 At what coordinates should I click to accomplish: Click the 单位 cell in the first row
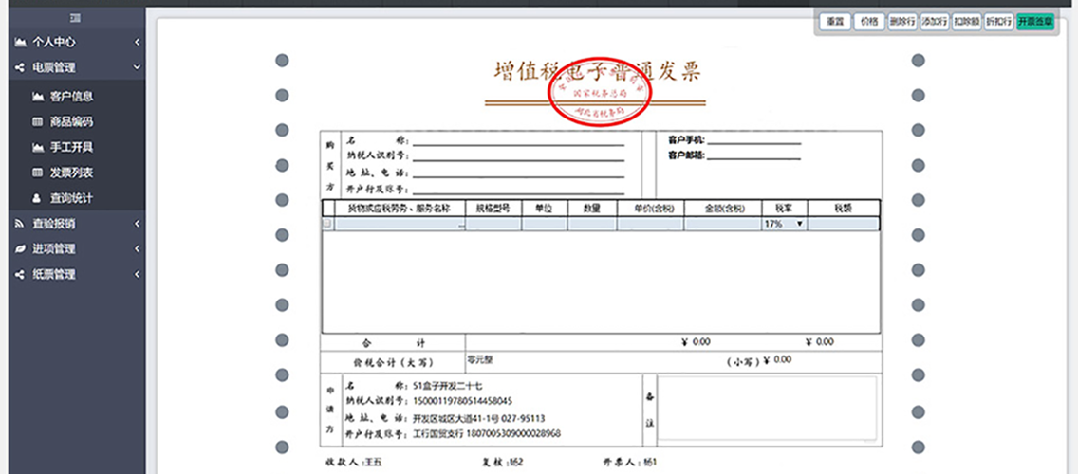coord(544,224)
